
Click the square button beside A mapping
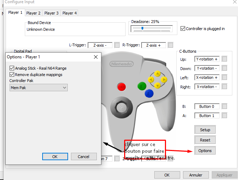click(225, 116)
